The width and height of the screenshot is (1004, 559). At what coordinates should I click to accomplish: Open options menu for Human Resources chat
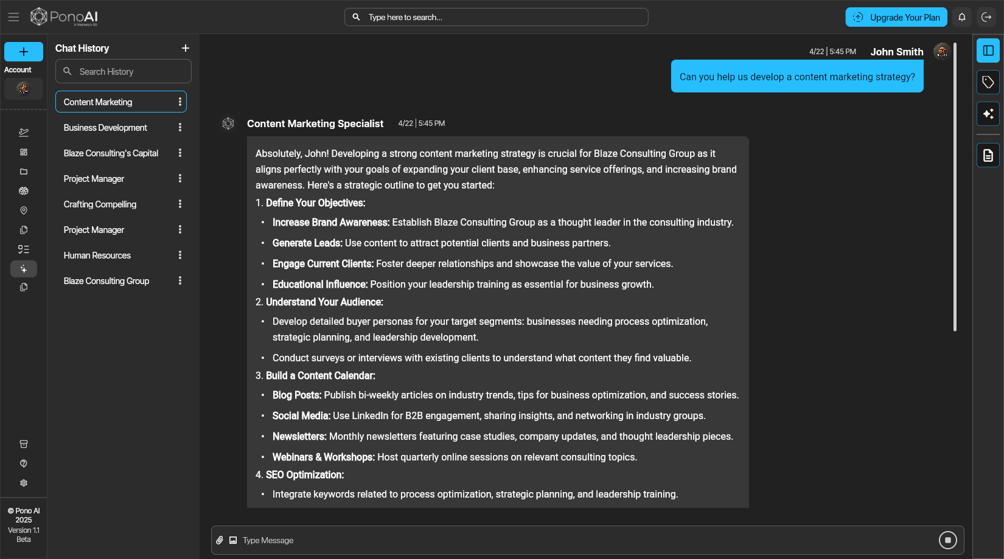click(x=180, y=255)
